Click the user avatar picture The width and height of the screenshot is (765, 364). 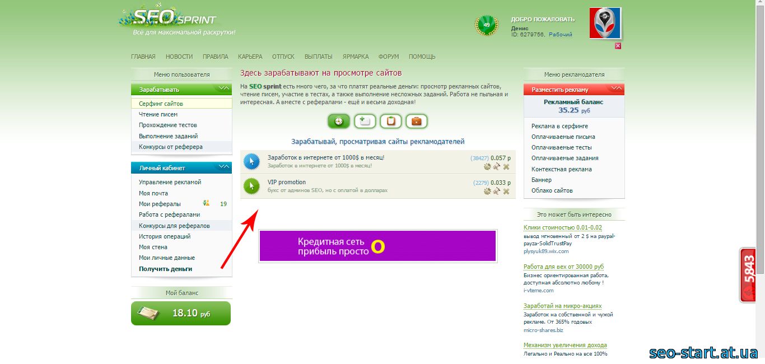[605, 23]
